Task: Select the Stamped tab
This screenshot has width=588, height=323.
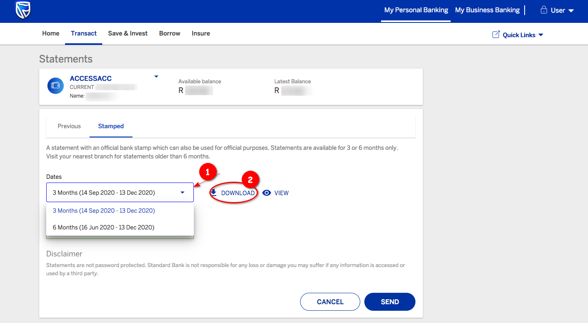Action: pos(111,126)
